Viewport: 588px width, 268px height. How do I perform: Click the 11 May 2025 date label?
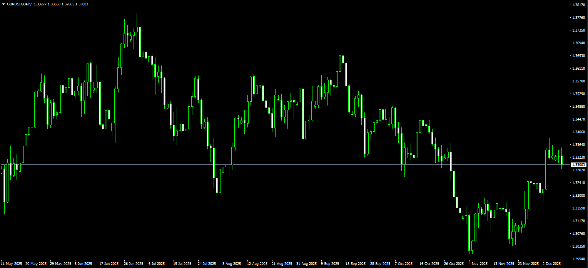pos(12,264)
